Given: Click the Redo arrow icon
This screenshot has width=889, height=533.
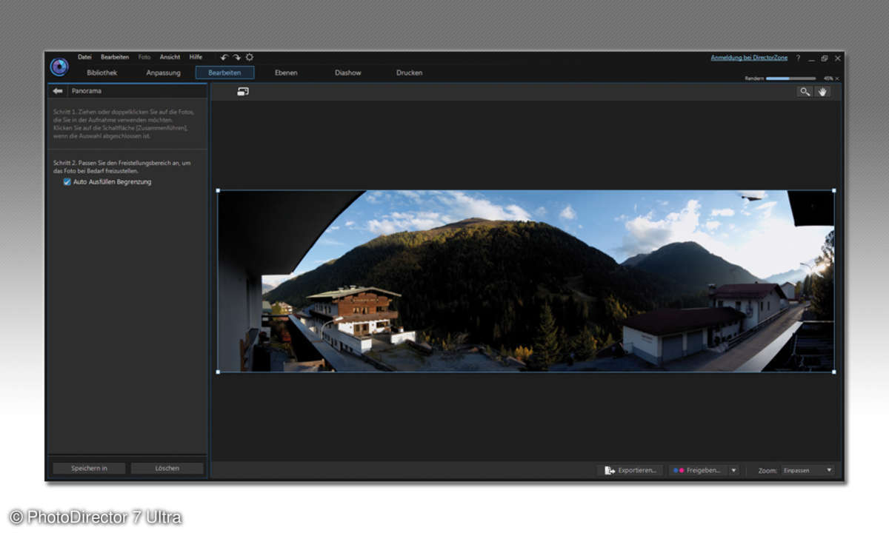Looking at the screenshot, I should pos(236,57).
